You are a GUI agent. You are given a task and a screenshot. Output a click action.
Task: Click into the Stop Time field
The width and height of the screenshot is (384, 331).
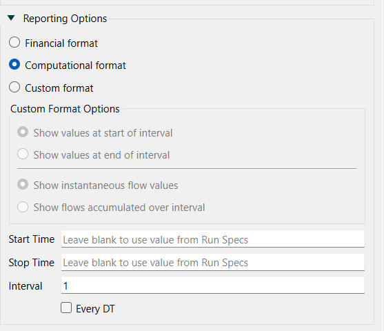click(x=213, y=262)
